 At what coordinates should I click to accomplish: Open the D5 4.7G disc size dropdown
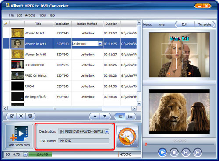(x=25, y=154)
